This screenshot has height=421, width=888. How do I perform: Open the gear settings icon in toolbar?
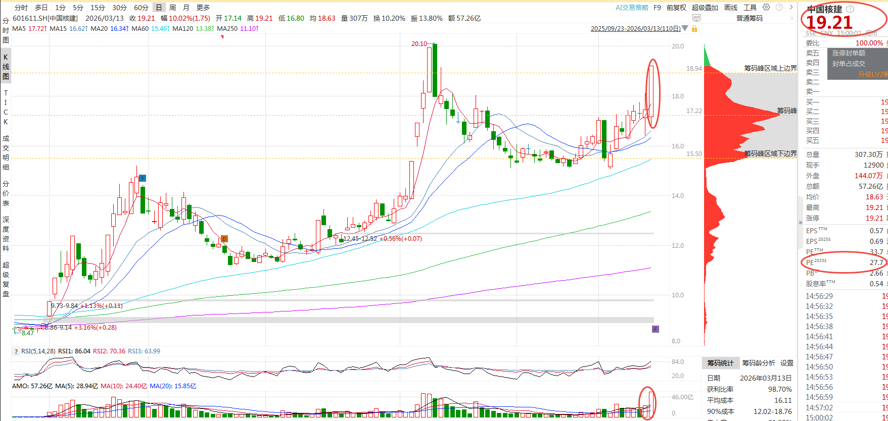pos(766,7)
